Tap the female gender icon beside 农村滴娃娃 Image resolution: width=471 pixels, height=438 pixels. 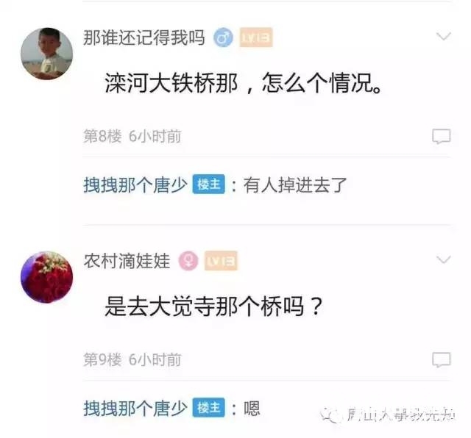tap(188, 261)
